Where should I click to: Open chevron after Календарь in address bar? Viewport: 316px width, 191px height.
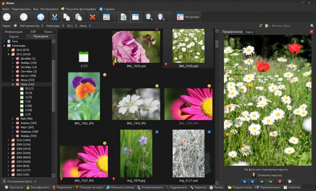63,26
